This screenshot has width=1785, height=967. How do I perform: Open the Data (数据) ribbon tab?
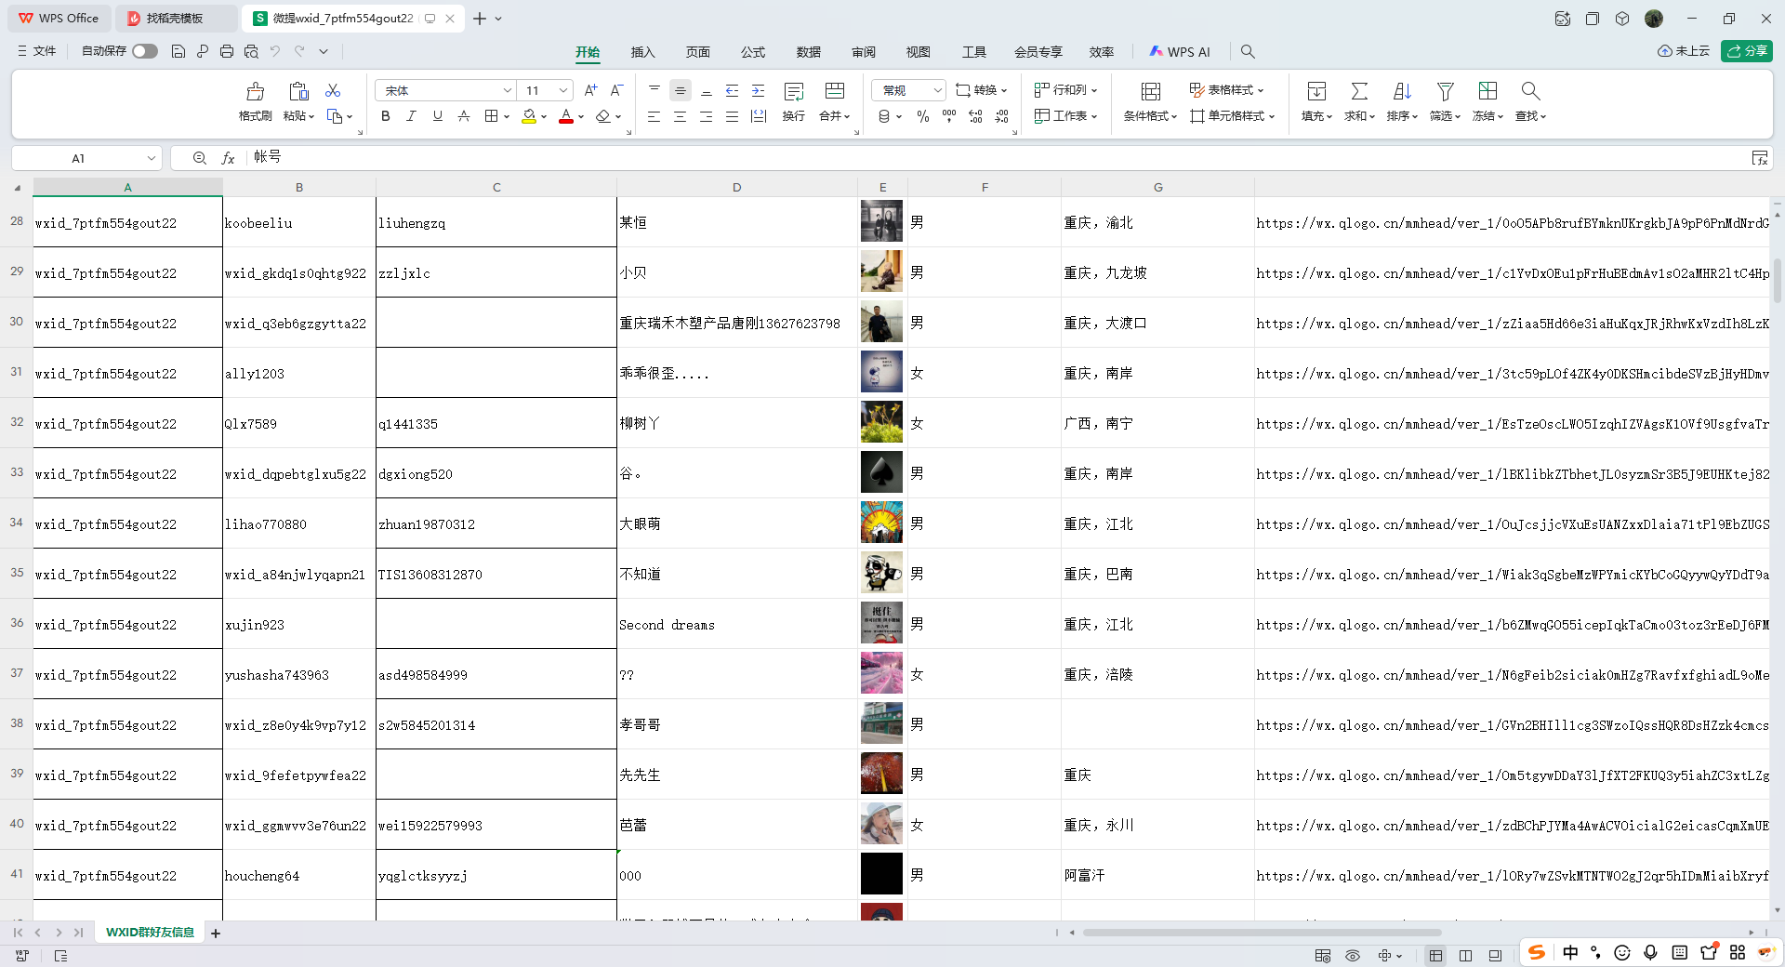tap(808, 52)
